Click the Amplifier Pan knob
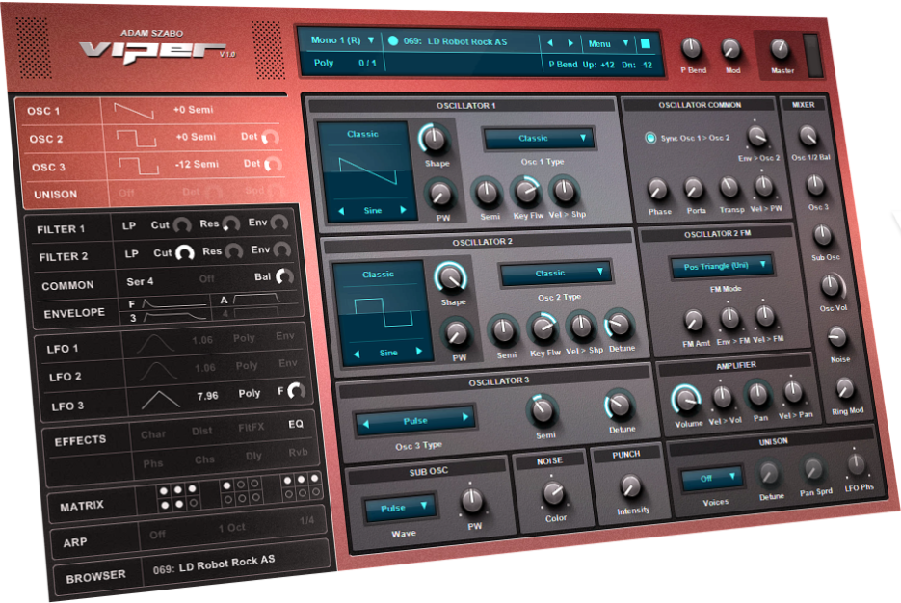Screen dimensions: 901x603 pos(758,395)
